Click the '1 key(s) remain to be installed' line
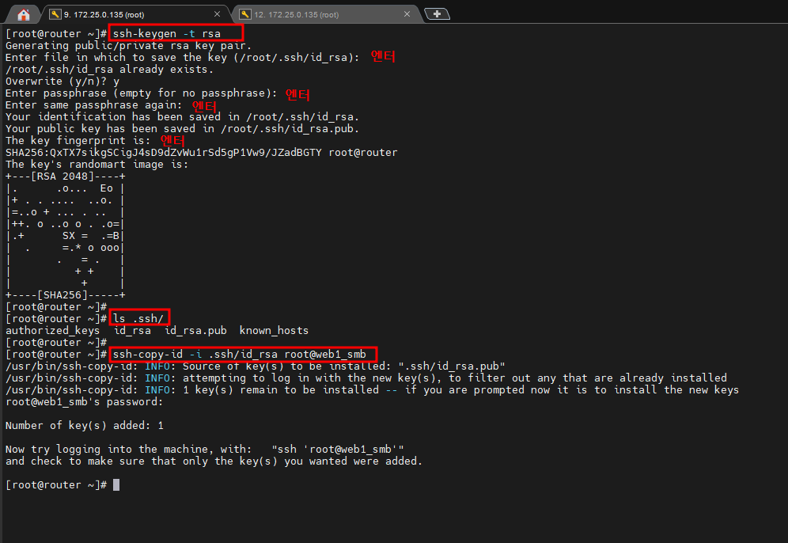 point(372,390)
